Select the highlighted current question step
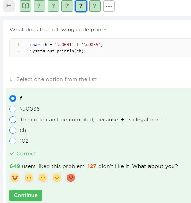191x203 pixels. [81, 6]
